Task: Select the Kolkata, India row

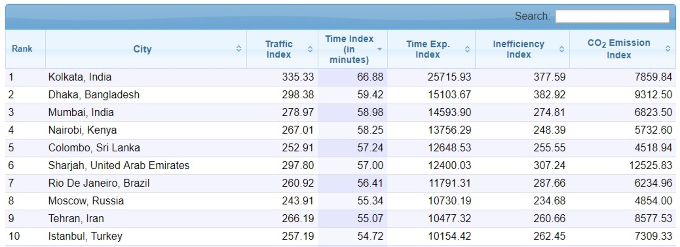Action: pos(80,77)
